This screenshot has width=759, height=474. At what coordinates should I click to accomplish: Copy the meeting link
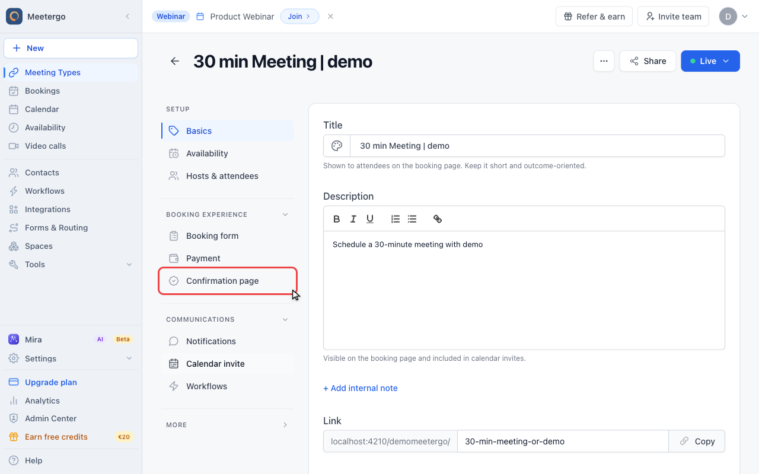[x=697, y=441]
